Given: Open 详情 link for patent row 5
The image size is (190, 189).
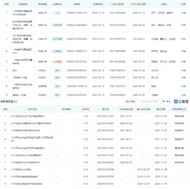Looking at the screenshot, I should (183, 62).
